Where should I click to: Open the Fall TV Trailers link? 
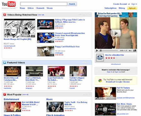(123, 88)
